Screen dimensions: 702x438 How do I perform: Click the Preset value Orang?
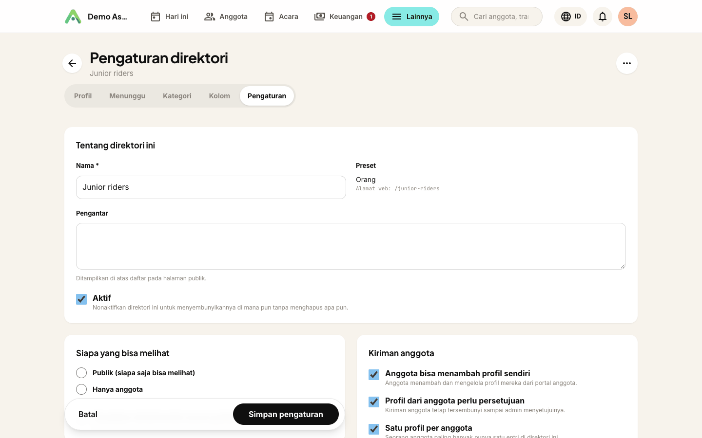point(366,180)
